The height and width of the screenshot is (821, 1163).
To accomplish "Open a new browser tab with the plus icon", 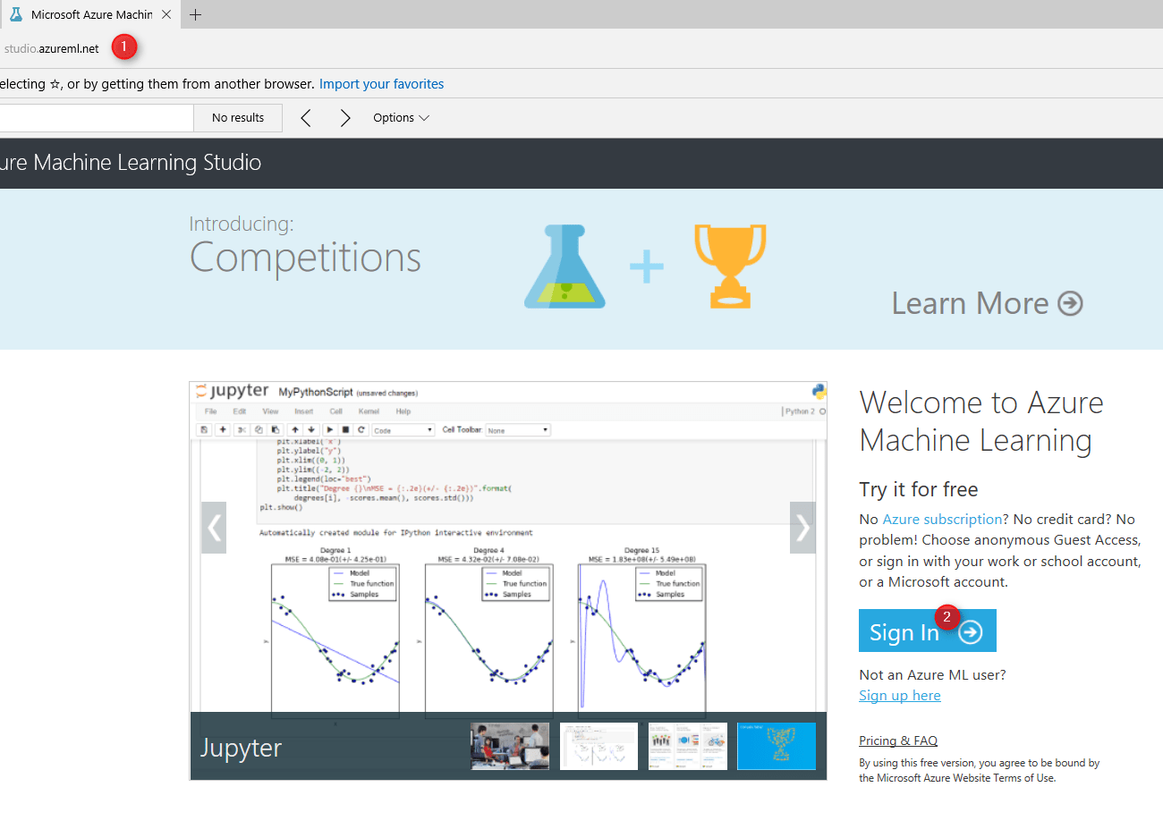I will click(x=195, y=14).
